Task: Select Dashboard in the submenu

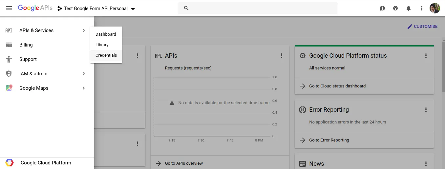Action: (106, 34)
